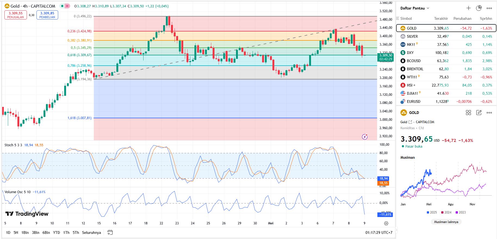Toggle the 2023 series in seasonal legend

pyautogui.click(x=461, y=212)
